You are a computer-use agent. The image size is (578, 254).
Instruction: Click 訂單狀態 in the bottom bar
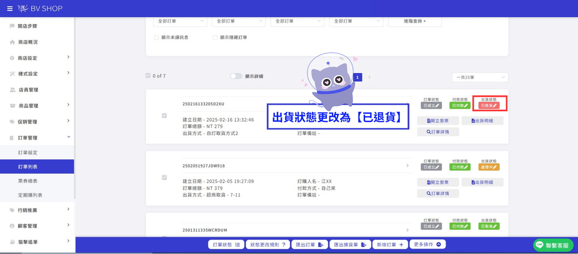coord(226,245)
